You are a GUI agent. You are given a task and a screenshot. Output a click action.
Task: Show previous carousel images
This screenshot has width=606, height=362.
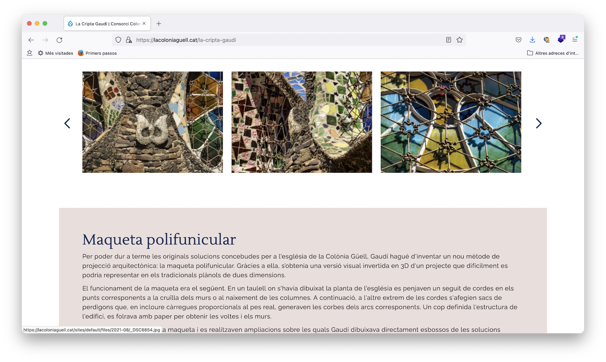pyautogui.click(x=67, y=123)
